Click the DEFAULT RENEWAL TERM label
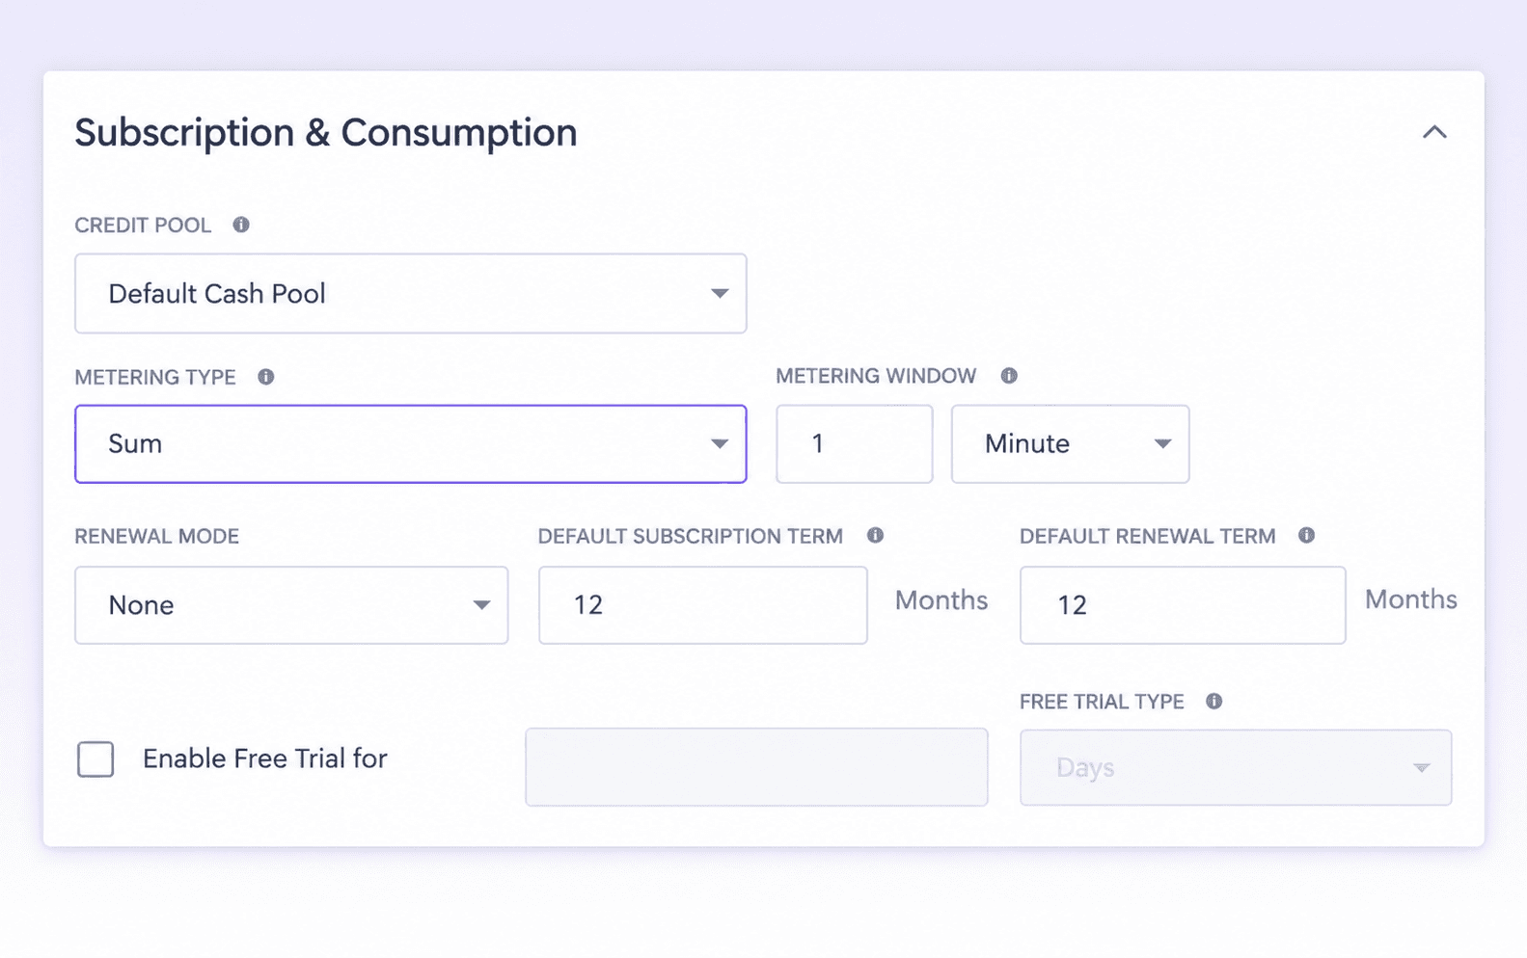1527x958 pixels. [x=1148, y=537]
